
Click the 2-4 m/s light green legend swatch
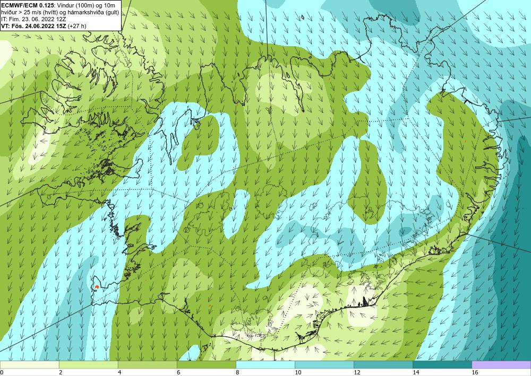(x=88, y=364)
